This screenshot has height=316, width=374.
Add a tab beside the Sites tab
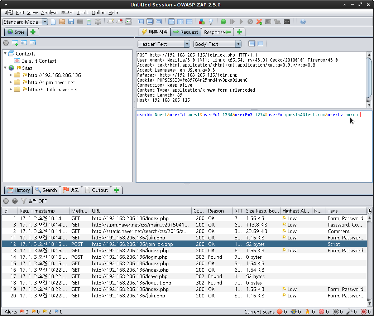[x=33, y=32]
